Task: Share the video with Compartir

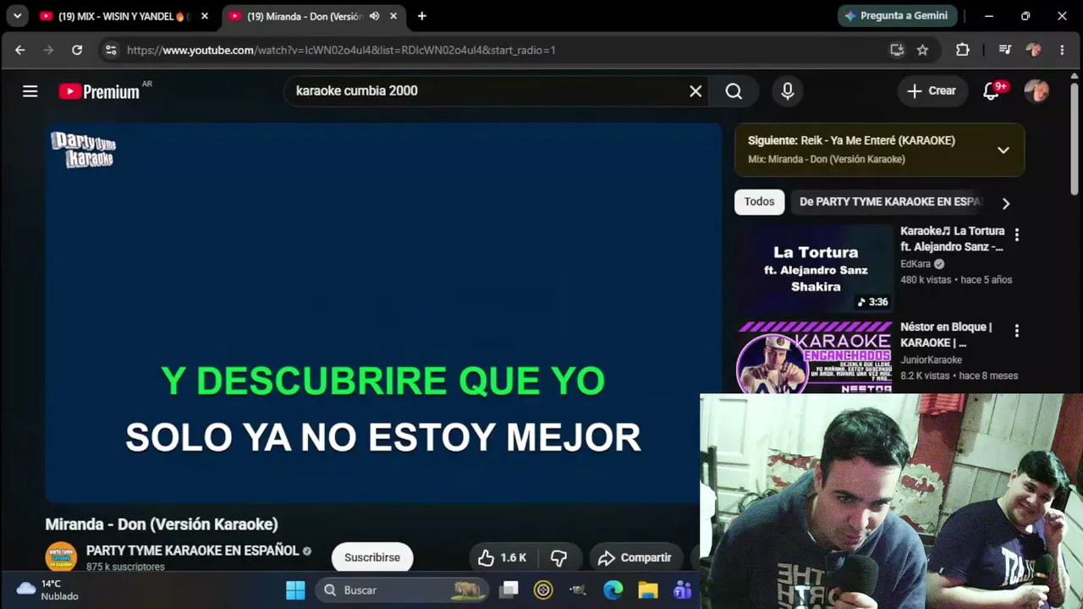Action: (x=635, y=557)
